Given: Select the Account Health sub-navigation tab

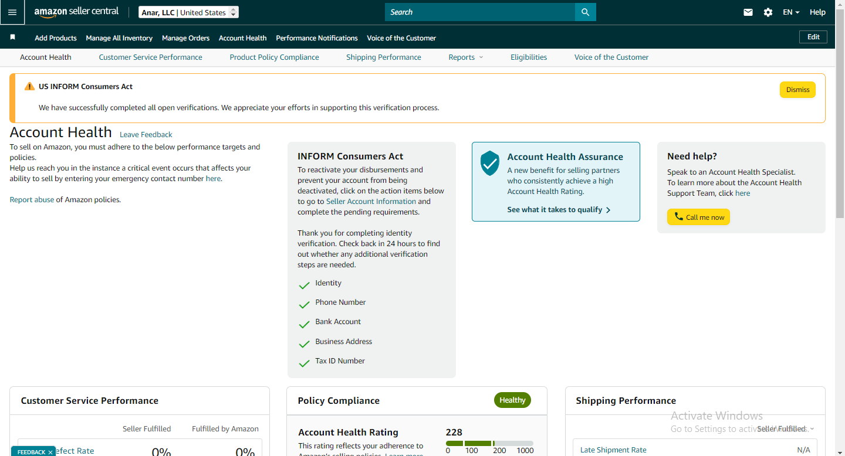Looking at the screenshot, I should pos(46,57).
